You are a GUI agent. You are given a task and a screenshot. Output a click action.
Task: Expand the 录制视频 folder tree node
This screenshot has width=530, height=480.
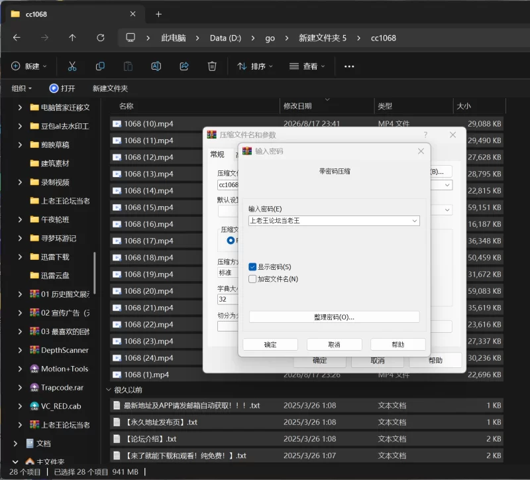[x=20, y=182]
